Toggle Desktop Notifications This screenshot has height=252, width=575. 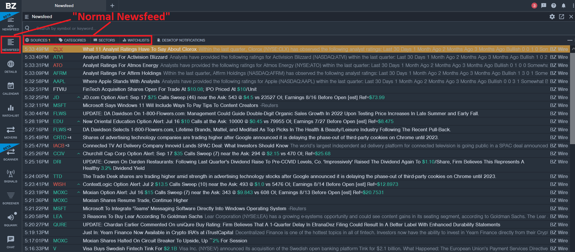tap(181, 40)
